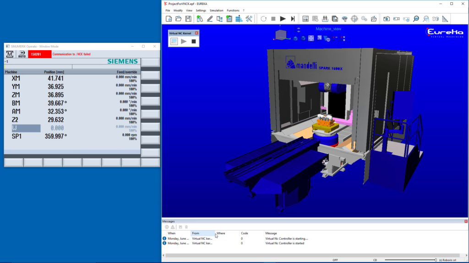
Task: Click the video camera record icon
Action: click(396, 19)
